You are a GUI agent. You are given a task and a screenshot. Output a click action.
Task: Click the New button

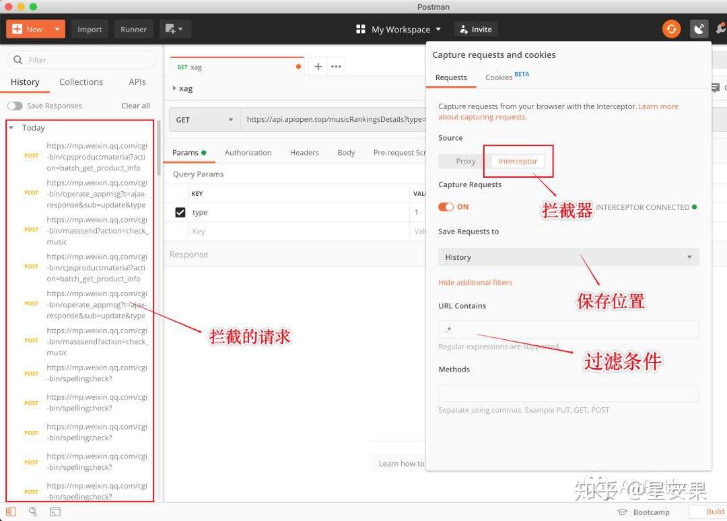coord(28,29)
